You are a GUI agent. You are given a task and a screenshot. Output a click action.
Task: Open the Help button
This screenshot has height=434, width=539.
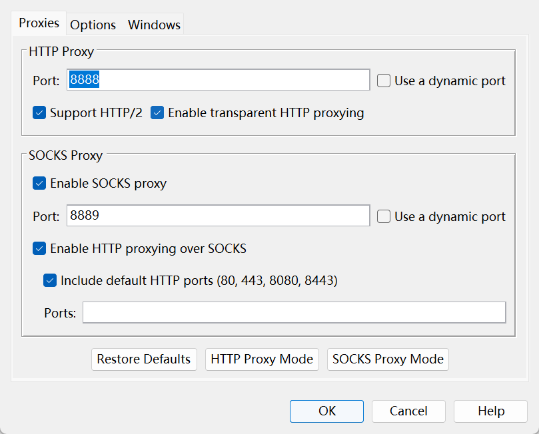tap(490, 411)
